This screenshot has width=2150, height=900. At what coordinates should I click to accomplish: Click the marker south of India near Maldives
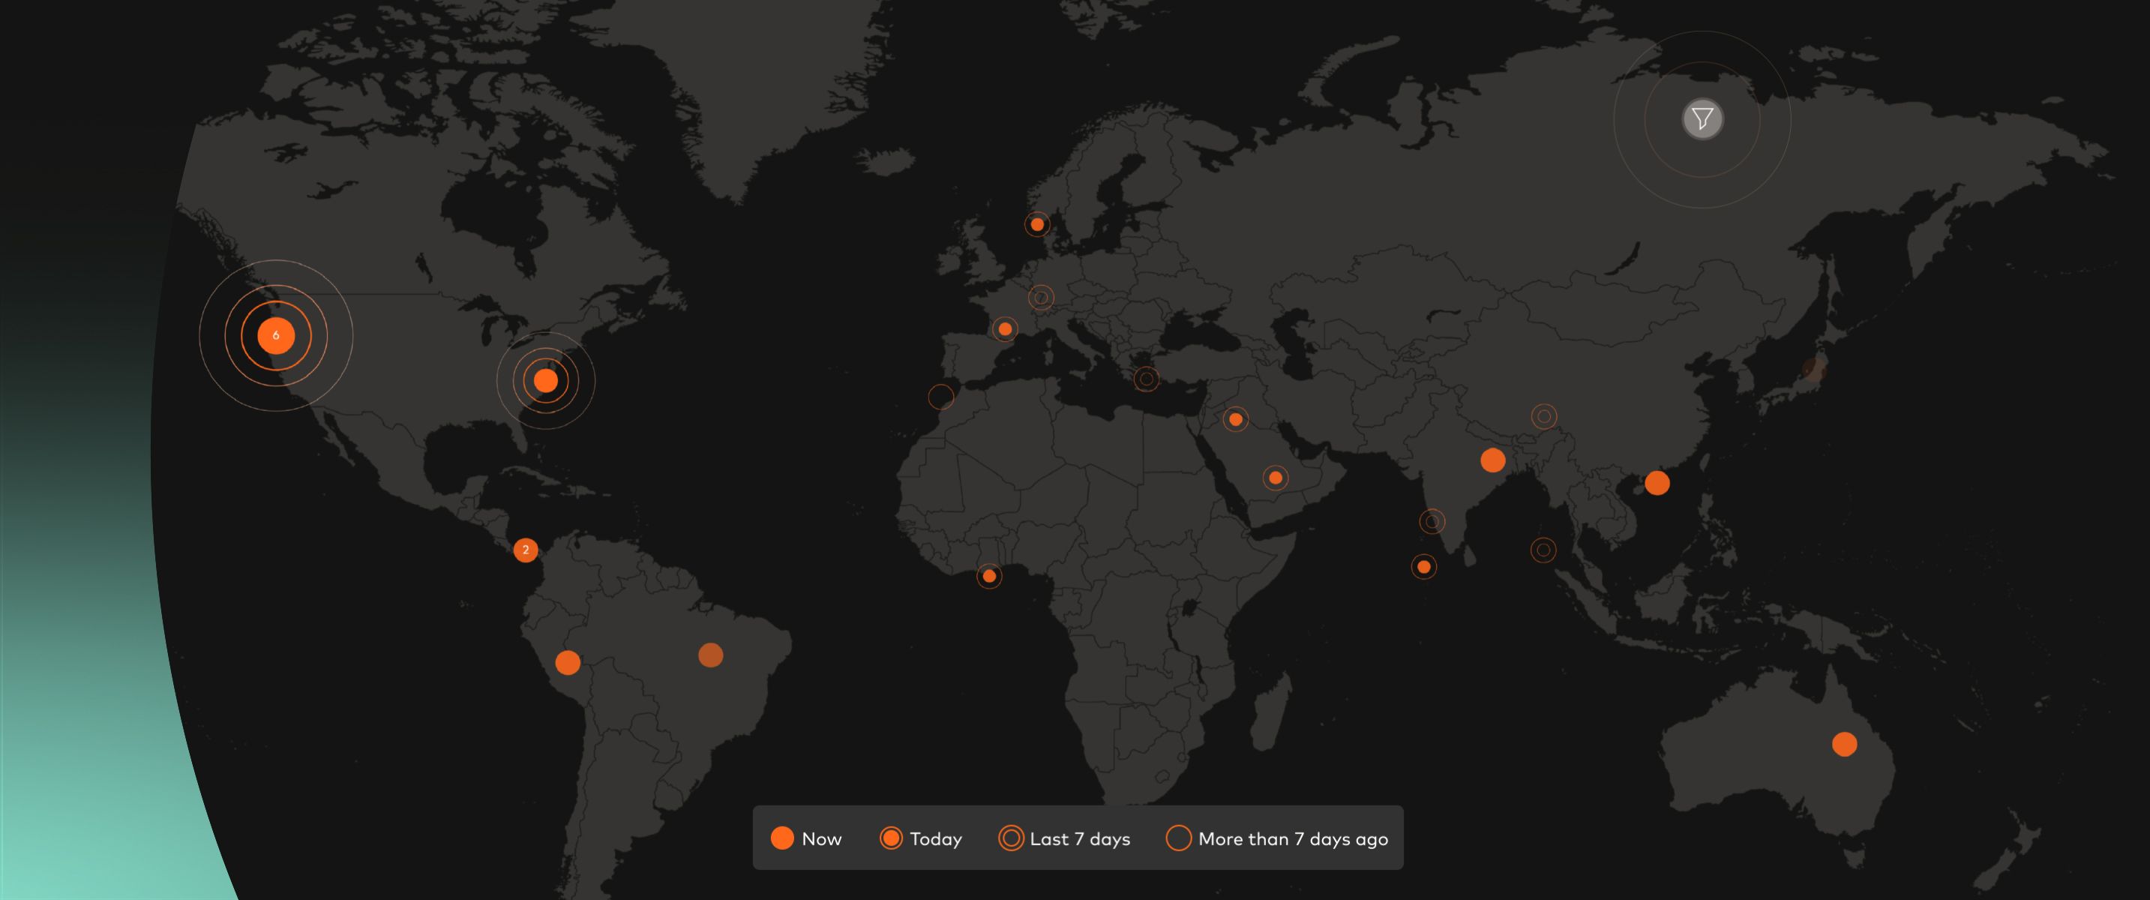[x=1424, y=567]
